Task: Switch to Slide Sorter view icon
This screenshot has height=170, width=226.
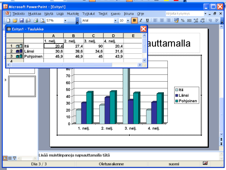Action: 10,158
